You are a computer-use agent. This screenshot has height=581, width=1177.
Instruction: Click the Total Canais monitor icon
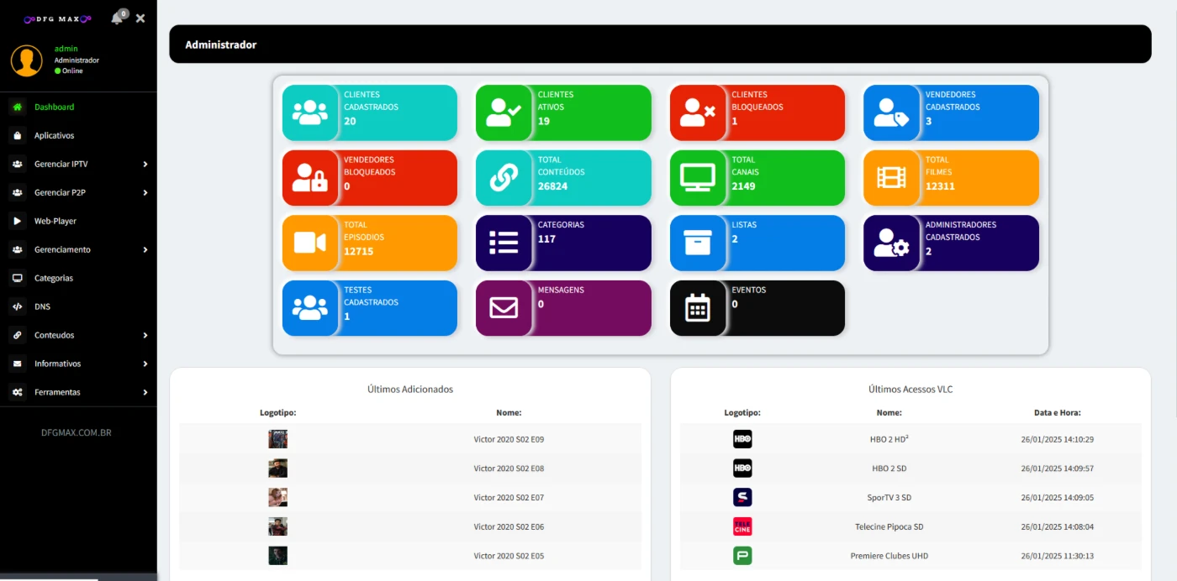pyautogui.click(x=697, y=177)
